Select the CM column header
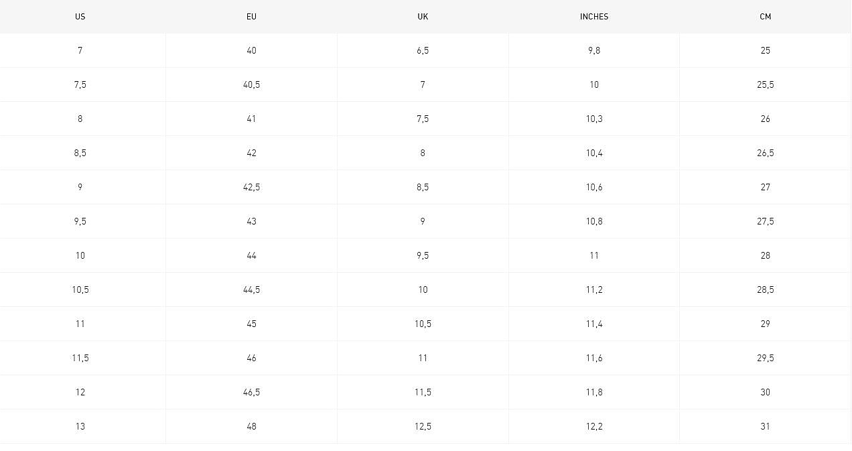 (x=766, y=17)
